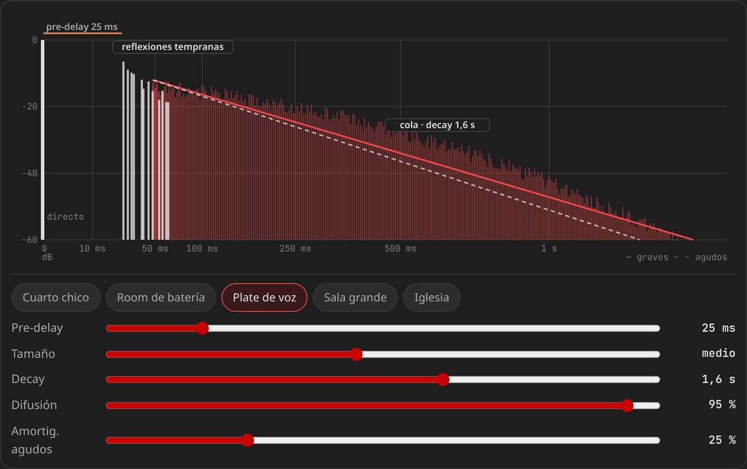Click the 'pre-delay 25 ms' graph annotation
The width and height of the screenshot is (747, 469).
click(82, 27)
